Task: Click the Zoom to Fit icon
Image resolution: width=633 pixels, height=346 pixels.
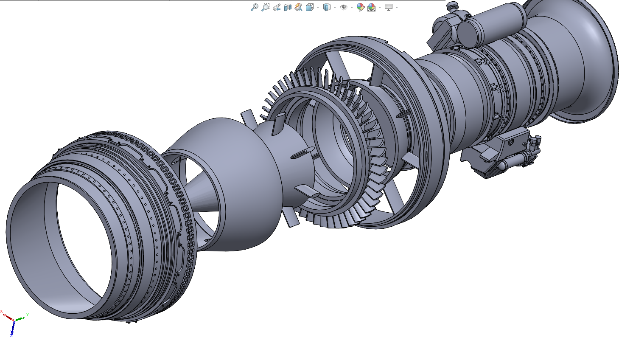Action: 255,7
